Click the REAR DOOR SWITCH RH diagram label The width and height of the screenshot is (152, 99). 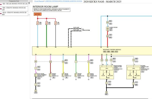click(93, 75)
